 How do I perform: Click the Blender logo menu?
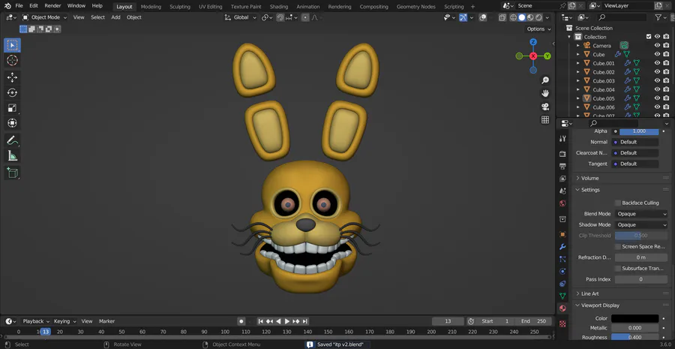(x=7, y=6)
